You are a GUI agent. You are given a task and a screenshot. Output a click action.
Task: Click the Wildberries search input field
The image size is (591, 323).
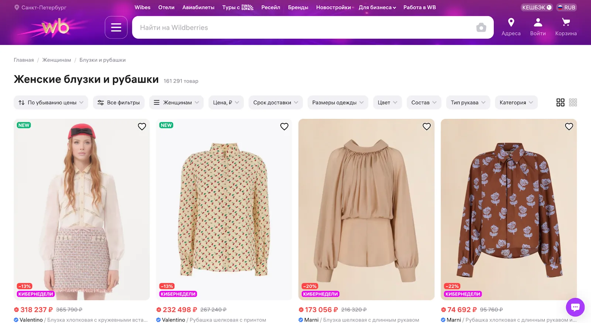(x=303, y=28)
